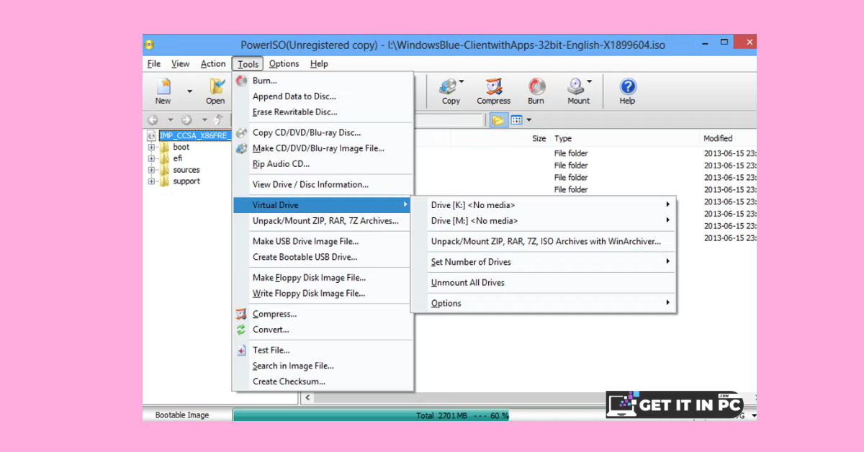Screen dimensions: 864x452
Task: Click the Forward navigation arrow icon
Action: [x=186, y=120]
